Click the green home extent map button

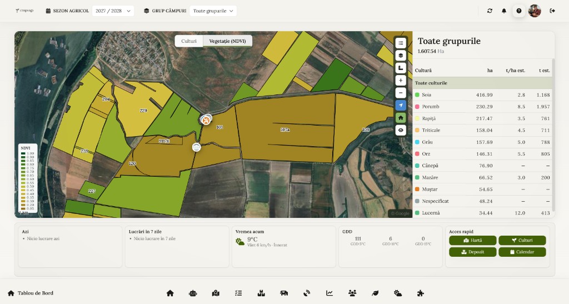(401, 117)
